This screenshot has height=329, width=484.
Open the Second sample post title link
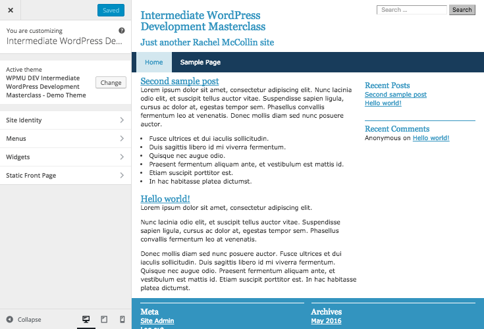click(x=180, y=81)
